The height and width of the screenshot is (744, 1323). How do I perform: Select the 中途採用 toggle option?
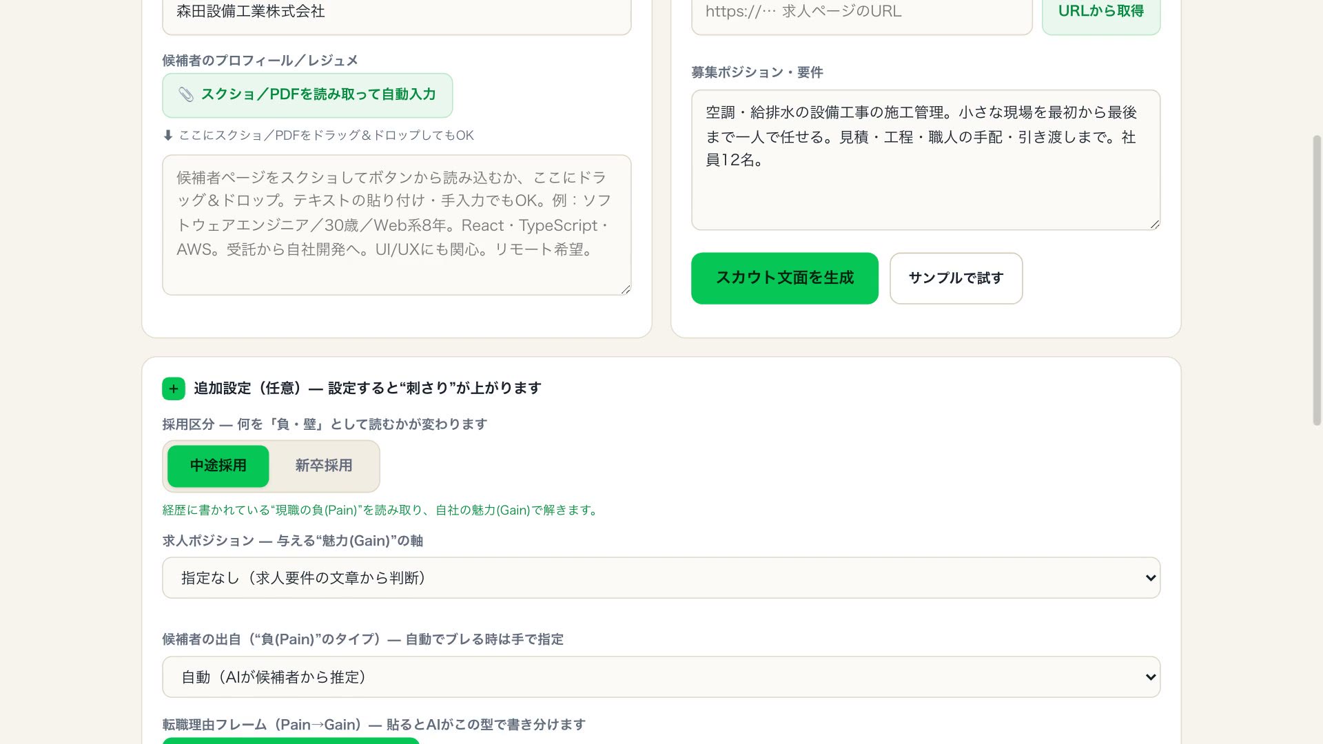[x=218, y=466]
